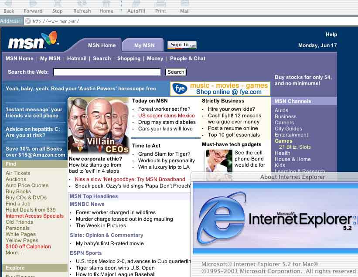Click the page icon in address bar
The image size is (358, 277).
(28, 21)
